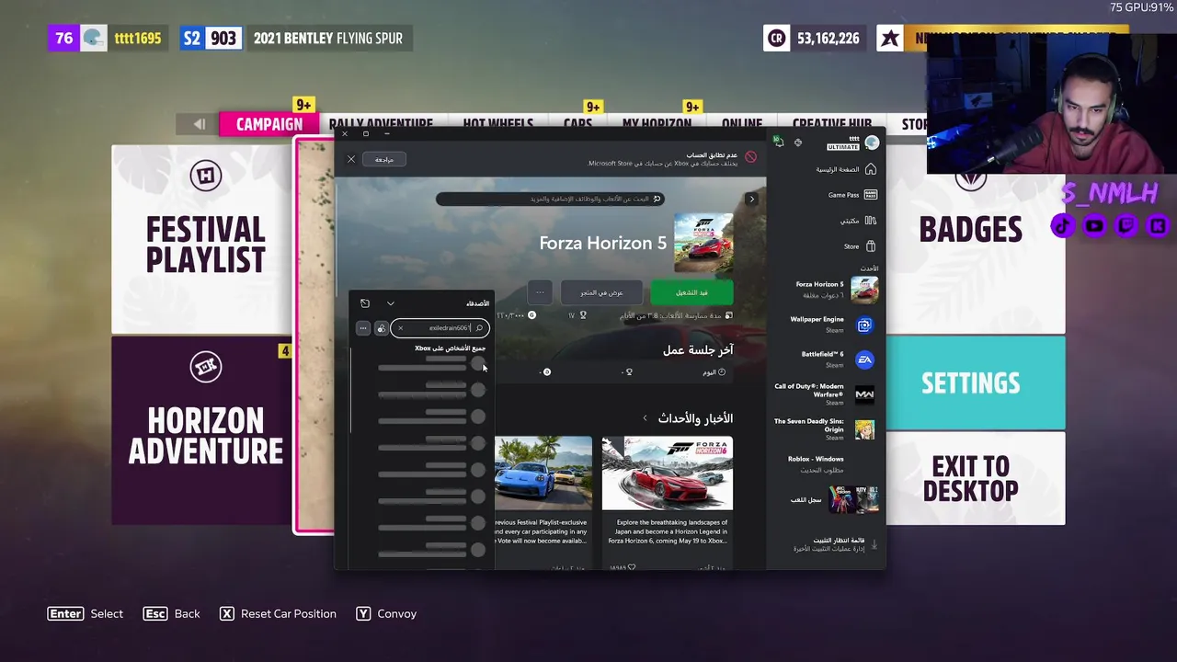
Task: Open Kick icon on stream overlay
Action: (1157, 225)
